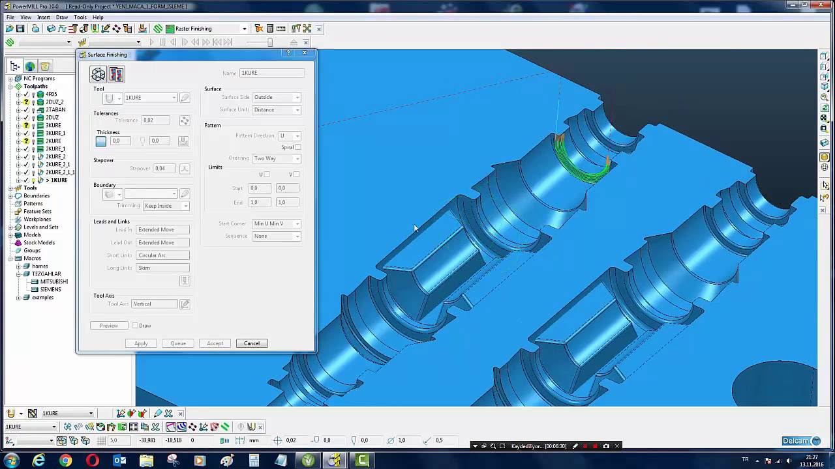Expand the Tools tree node
Screen dimensions: 835x469
tap(10, 188)
